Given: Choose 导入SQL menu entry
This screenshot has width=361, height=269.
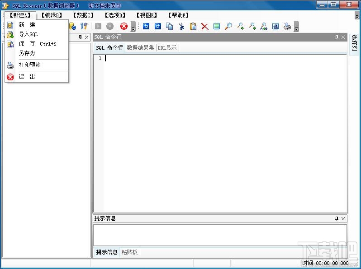Looking at the screenshot, I should pos(37,34).
